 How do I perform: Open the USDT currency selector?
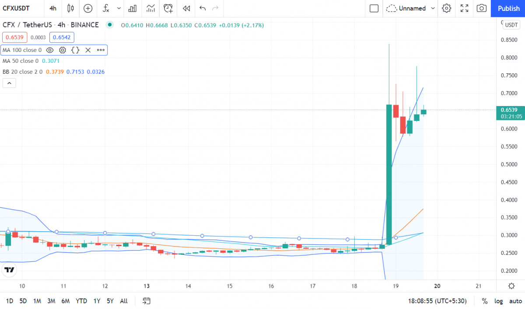click(511, 25)
